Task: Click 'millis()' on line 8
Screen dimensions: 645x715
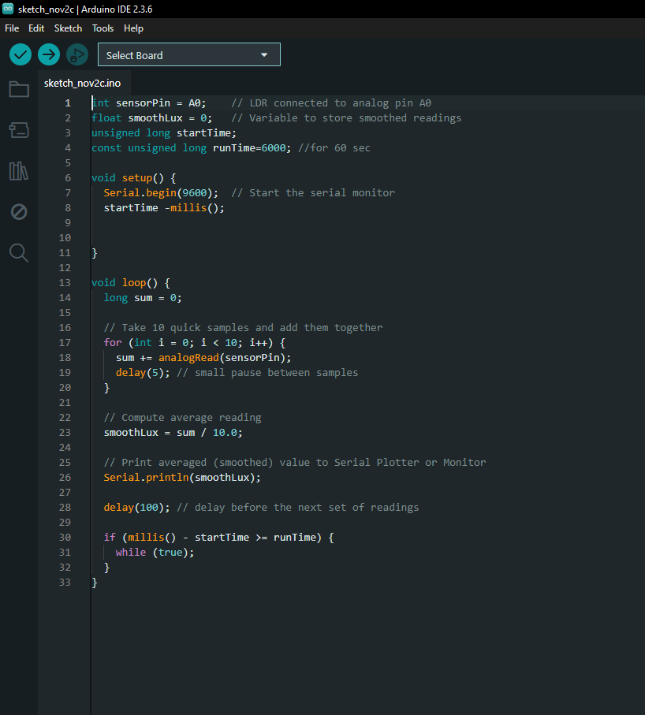Action: (194, 208)
